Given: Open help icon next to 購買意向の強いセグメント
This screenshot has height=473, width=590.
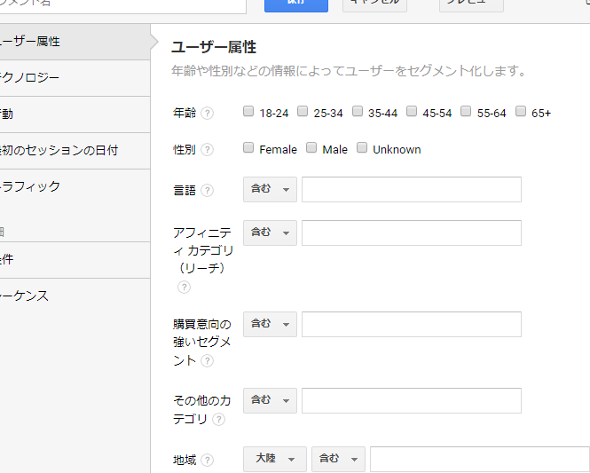Looking at the screenshot, I should pos(207,361).
